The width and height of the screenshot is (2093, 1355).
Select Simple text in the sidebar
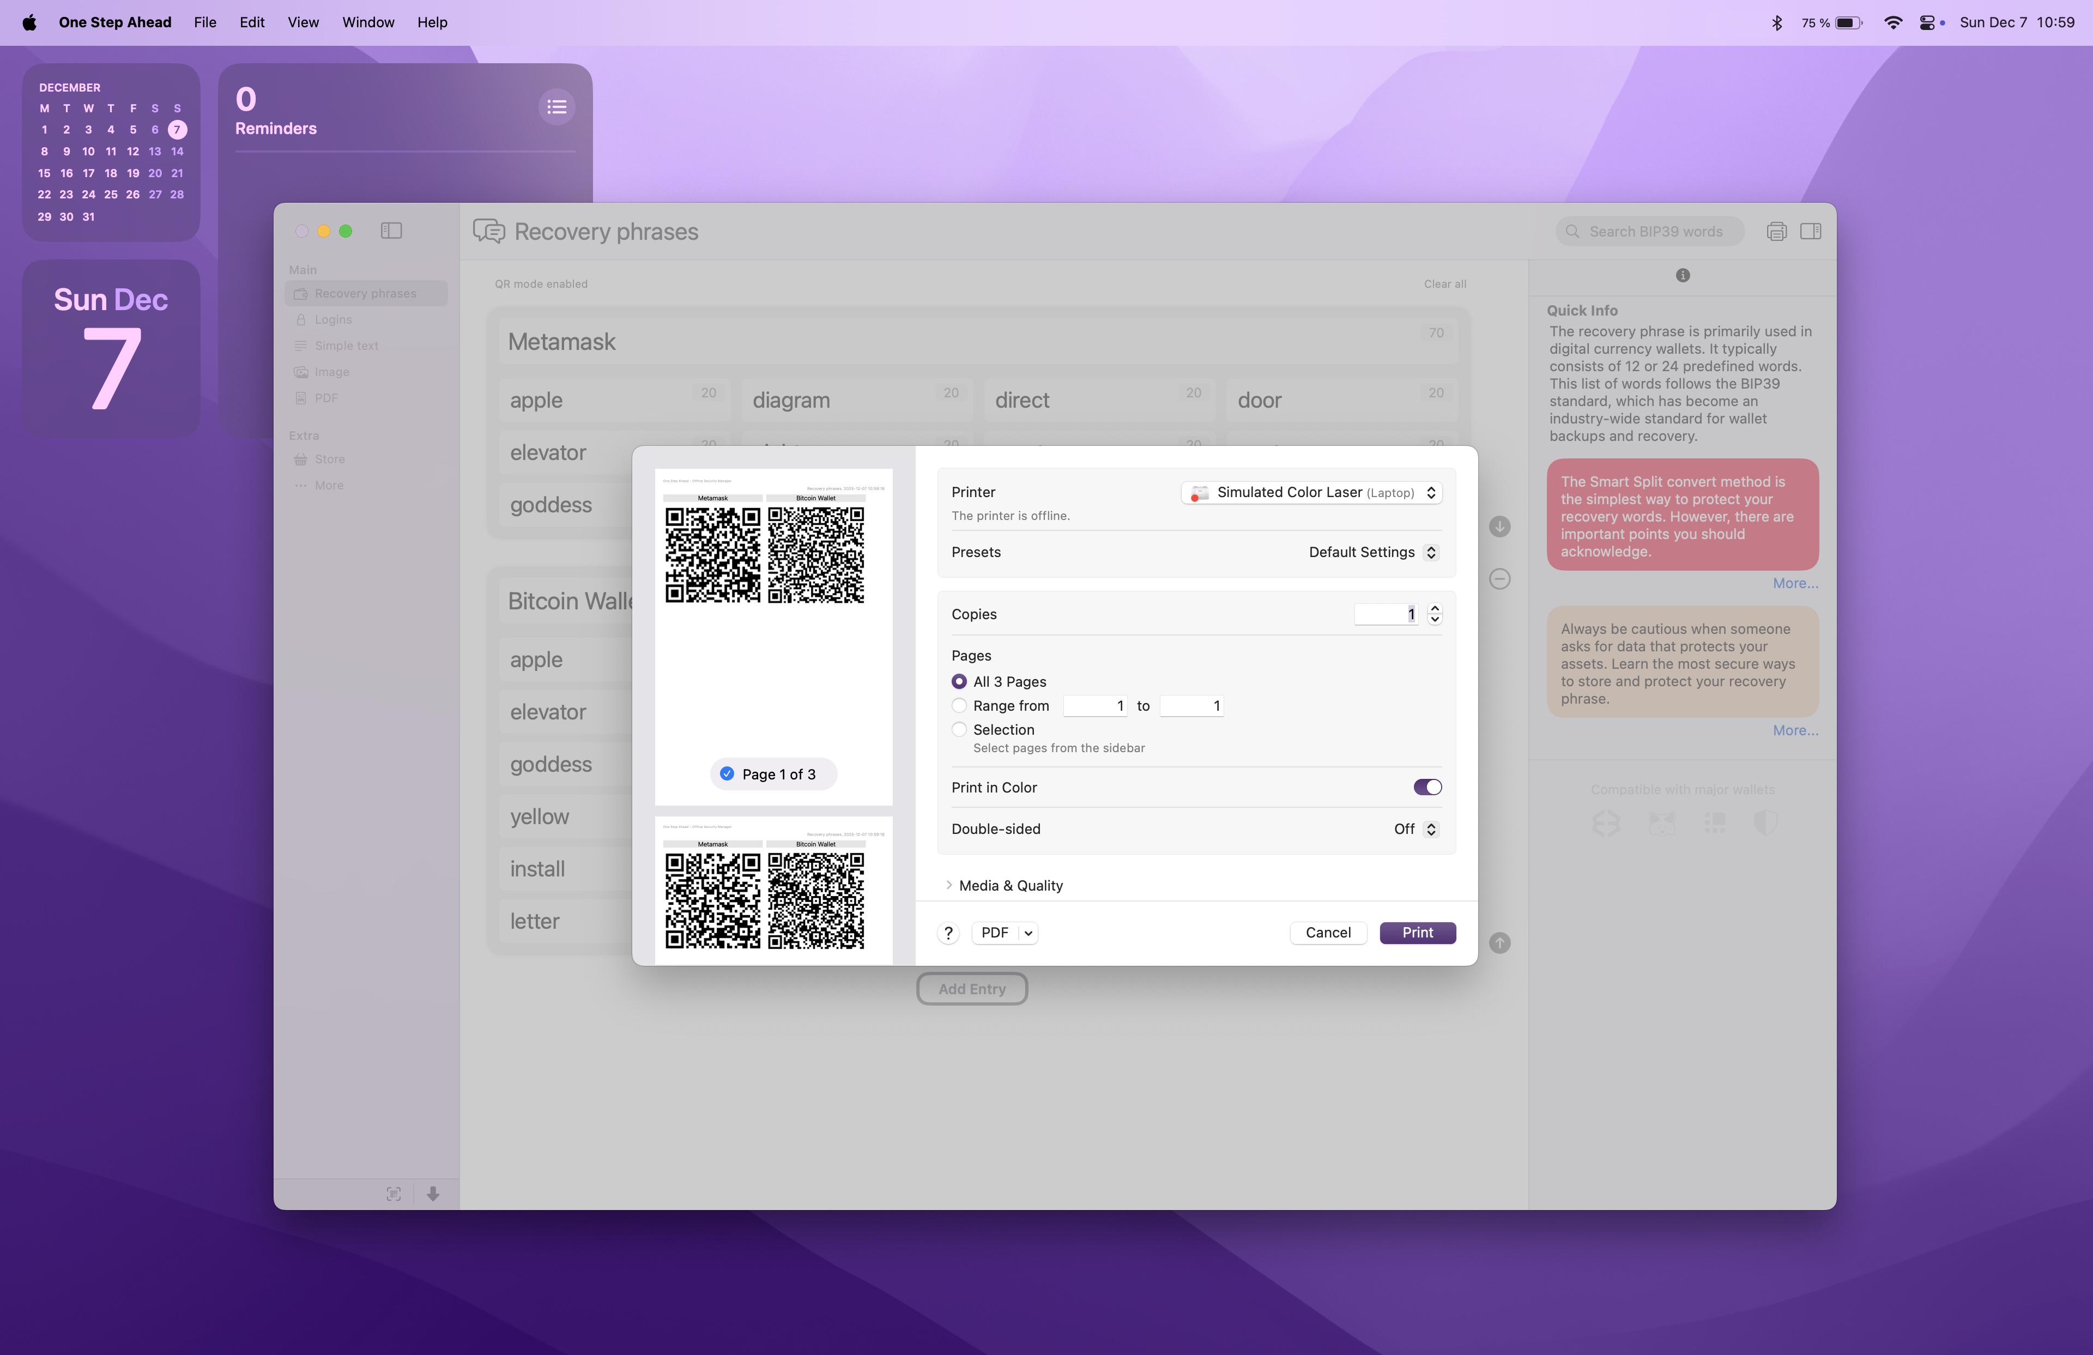pyautogui.click(x=344, y=344)
